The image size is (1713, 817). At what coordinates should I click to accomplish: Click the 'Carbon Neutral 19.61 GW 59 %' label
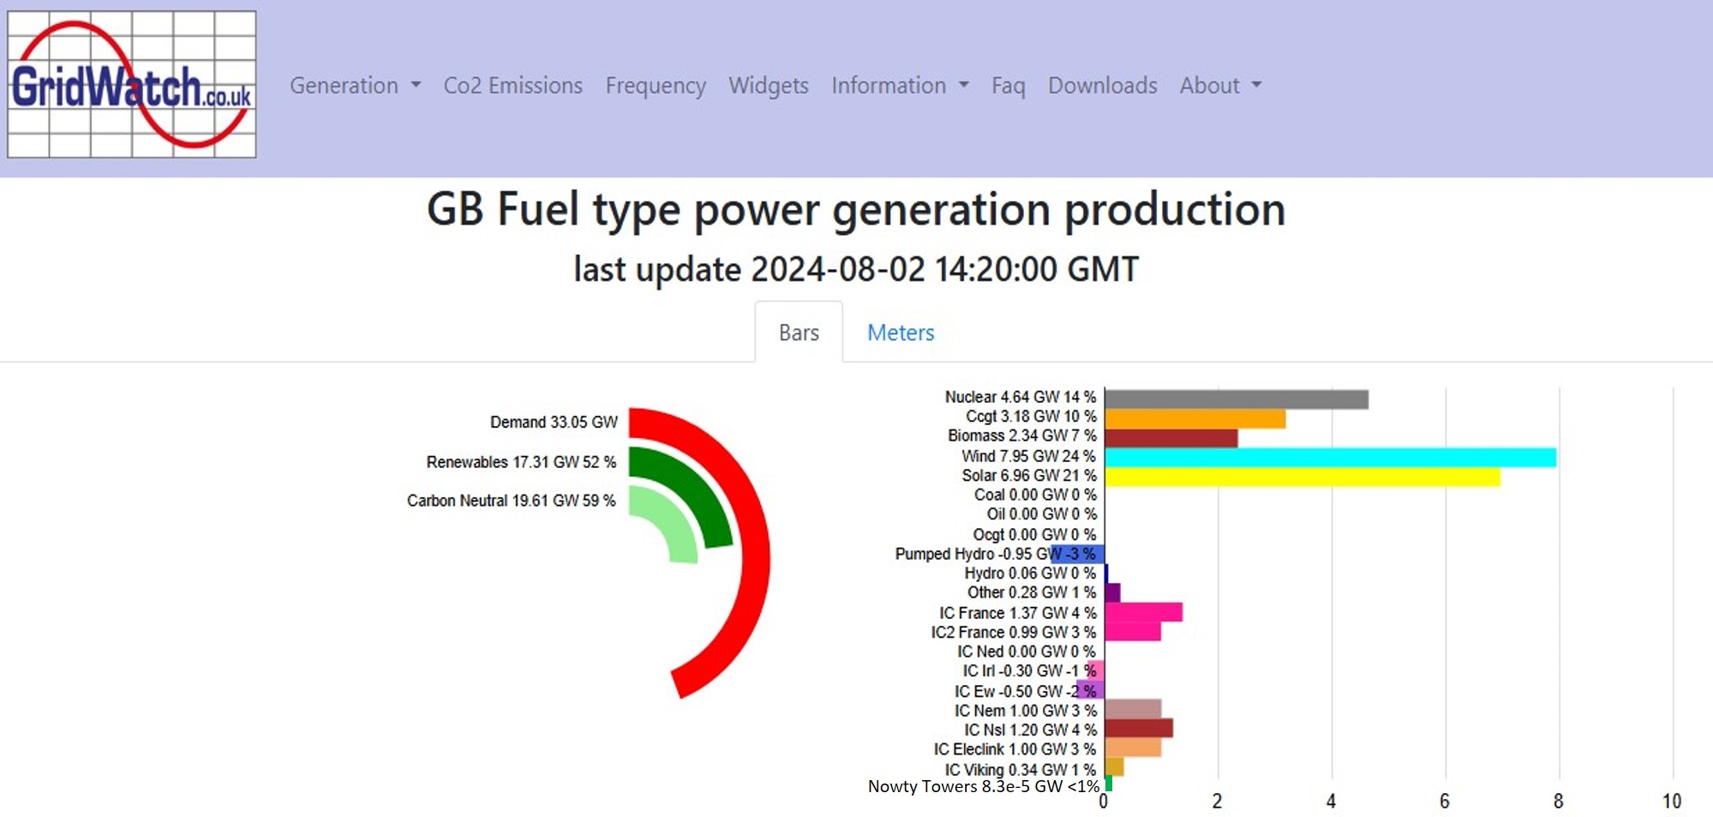511,501
